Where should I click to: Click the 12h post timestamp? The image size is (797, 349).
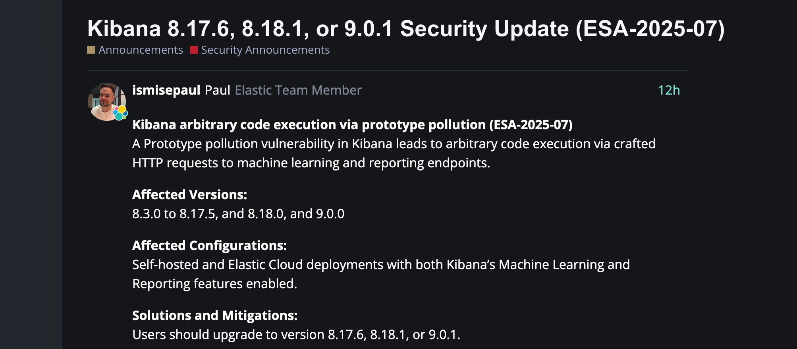pyautogui.click(x=669, y=90)
